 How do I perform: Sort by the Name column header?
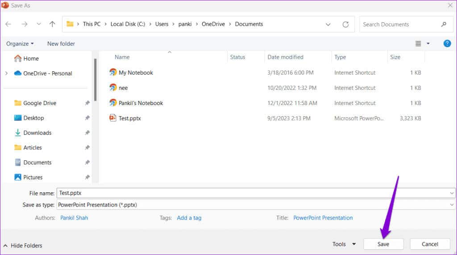(x=122, y=57)
